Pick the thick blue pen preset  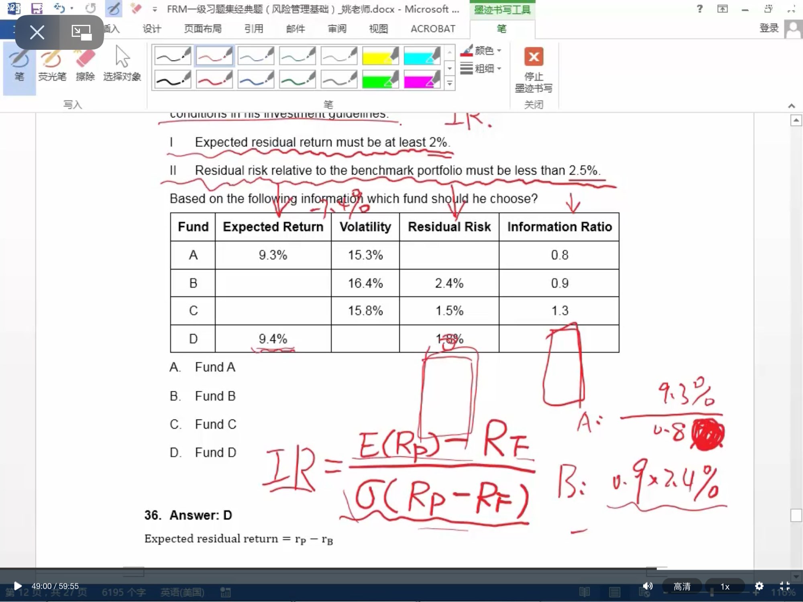click(256, 79)
